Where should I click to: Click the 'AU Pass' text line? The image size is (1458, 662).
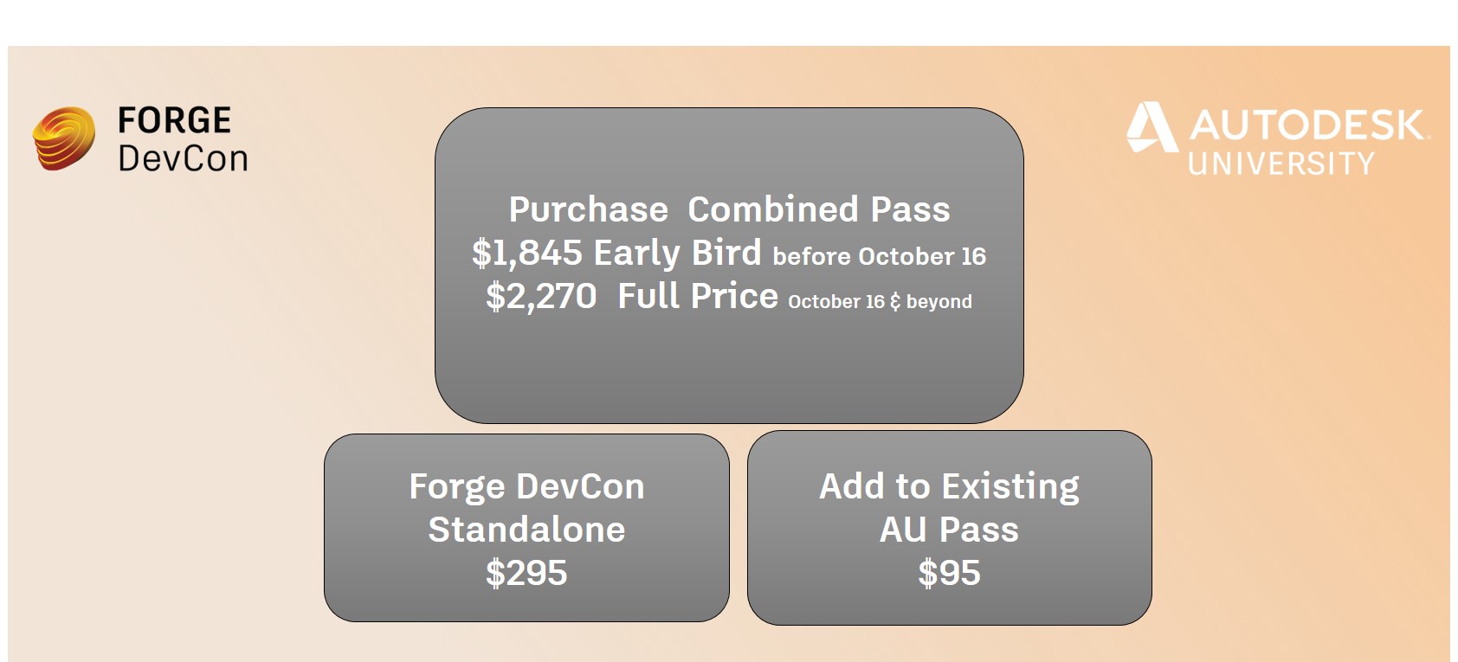[949, 530]
